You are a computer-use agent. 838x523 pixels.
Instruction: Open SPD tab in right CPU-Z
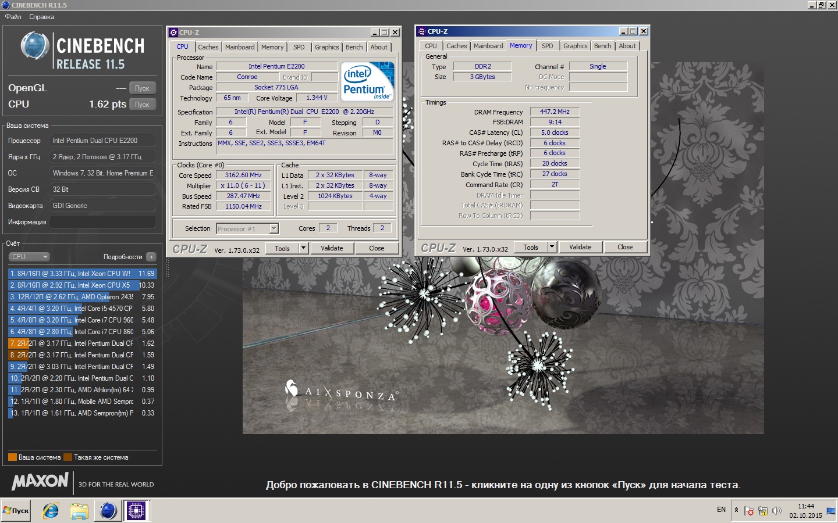(x=548, y=46)
